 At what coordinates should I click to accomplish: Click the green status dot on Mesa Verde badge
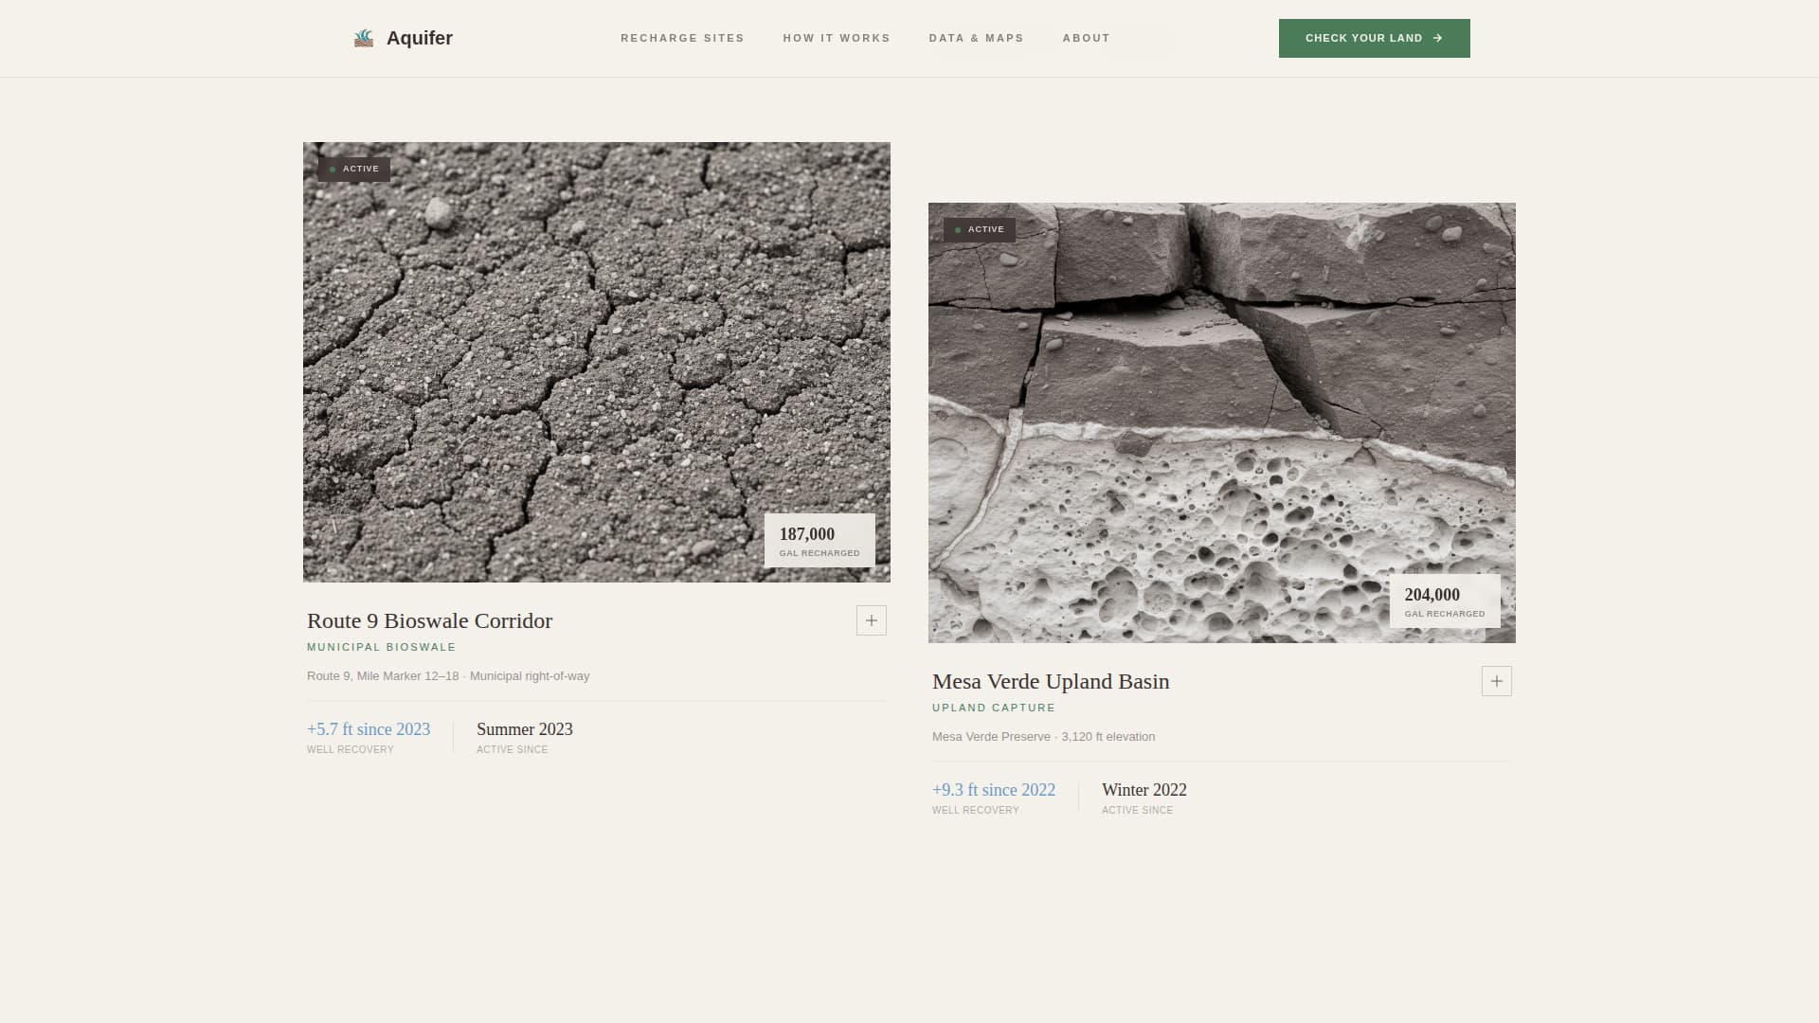coord(958,229)
